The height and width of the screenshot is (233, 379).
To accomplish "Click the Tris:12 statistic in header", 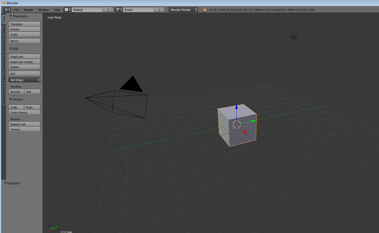I will [x=248, y=10].
